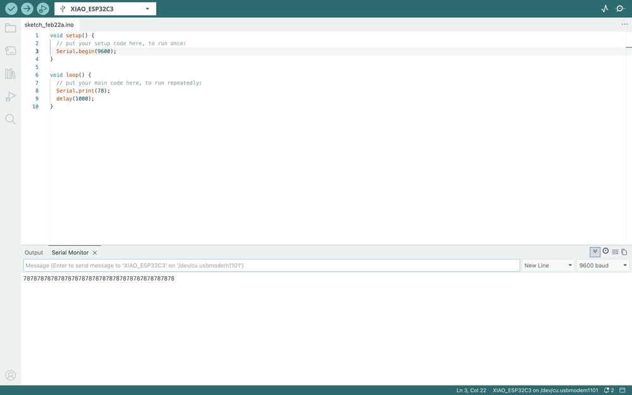This screenshot has height=395, width=632.
Task: Click the Ln 3, Col 22 status entry
Action: click(x=471, y=390)
